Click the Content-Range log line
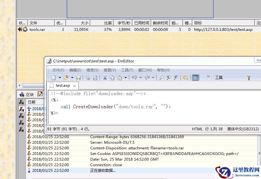This screenshot has width=261, height=179. (x=137, y=137)
